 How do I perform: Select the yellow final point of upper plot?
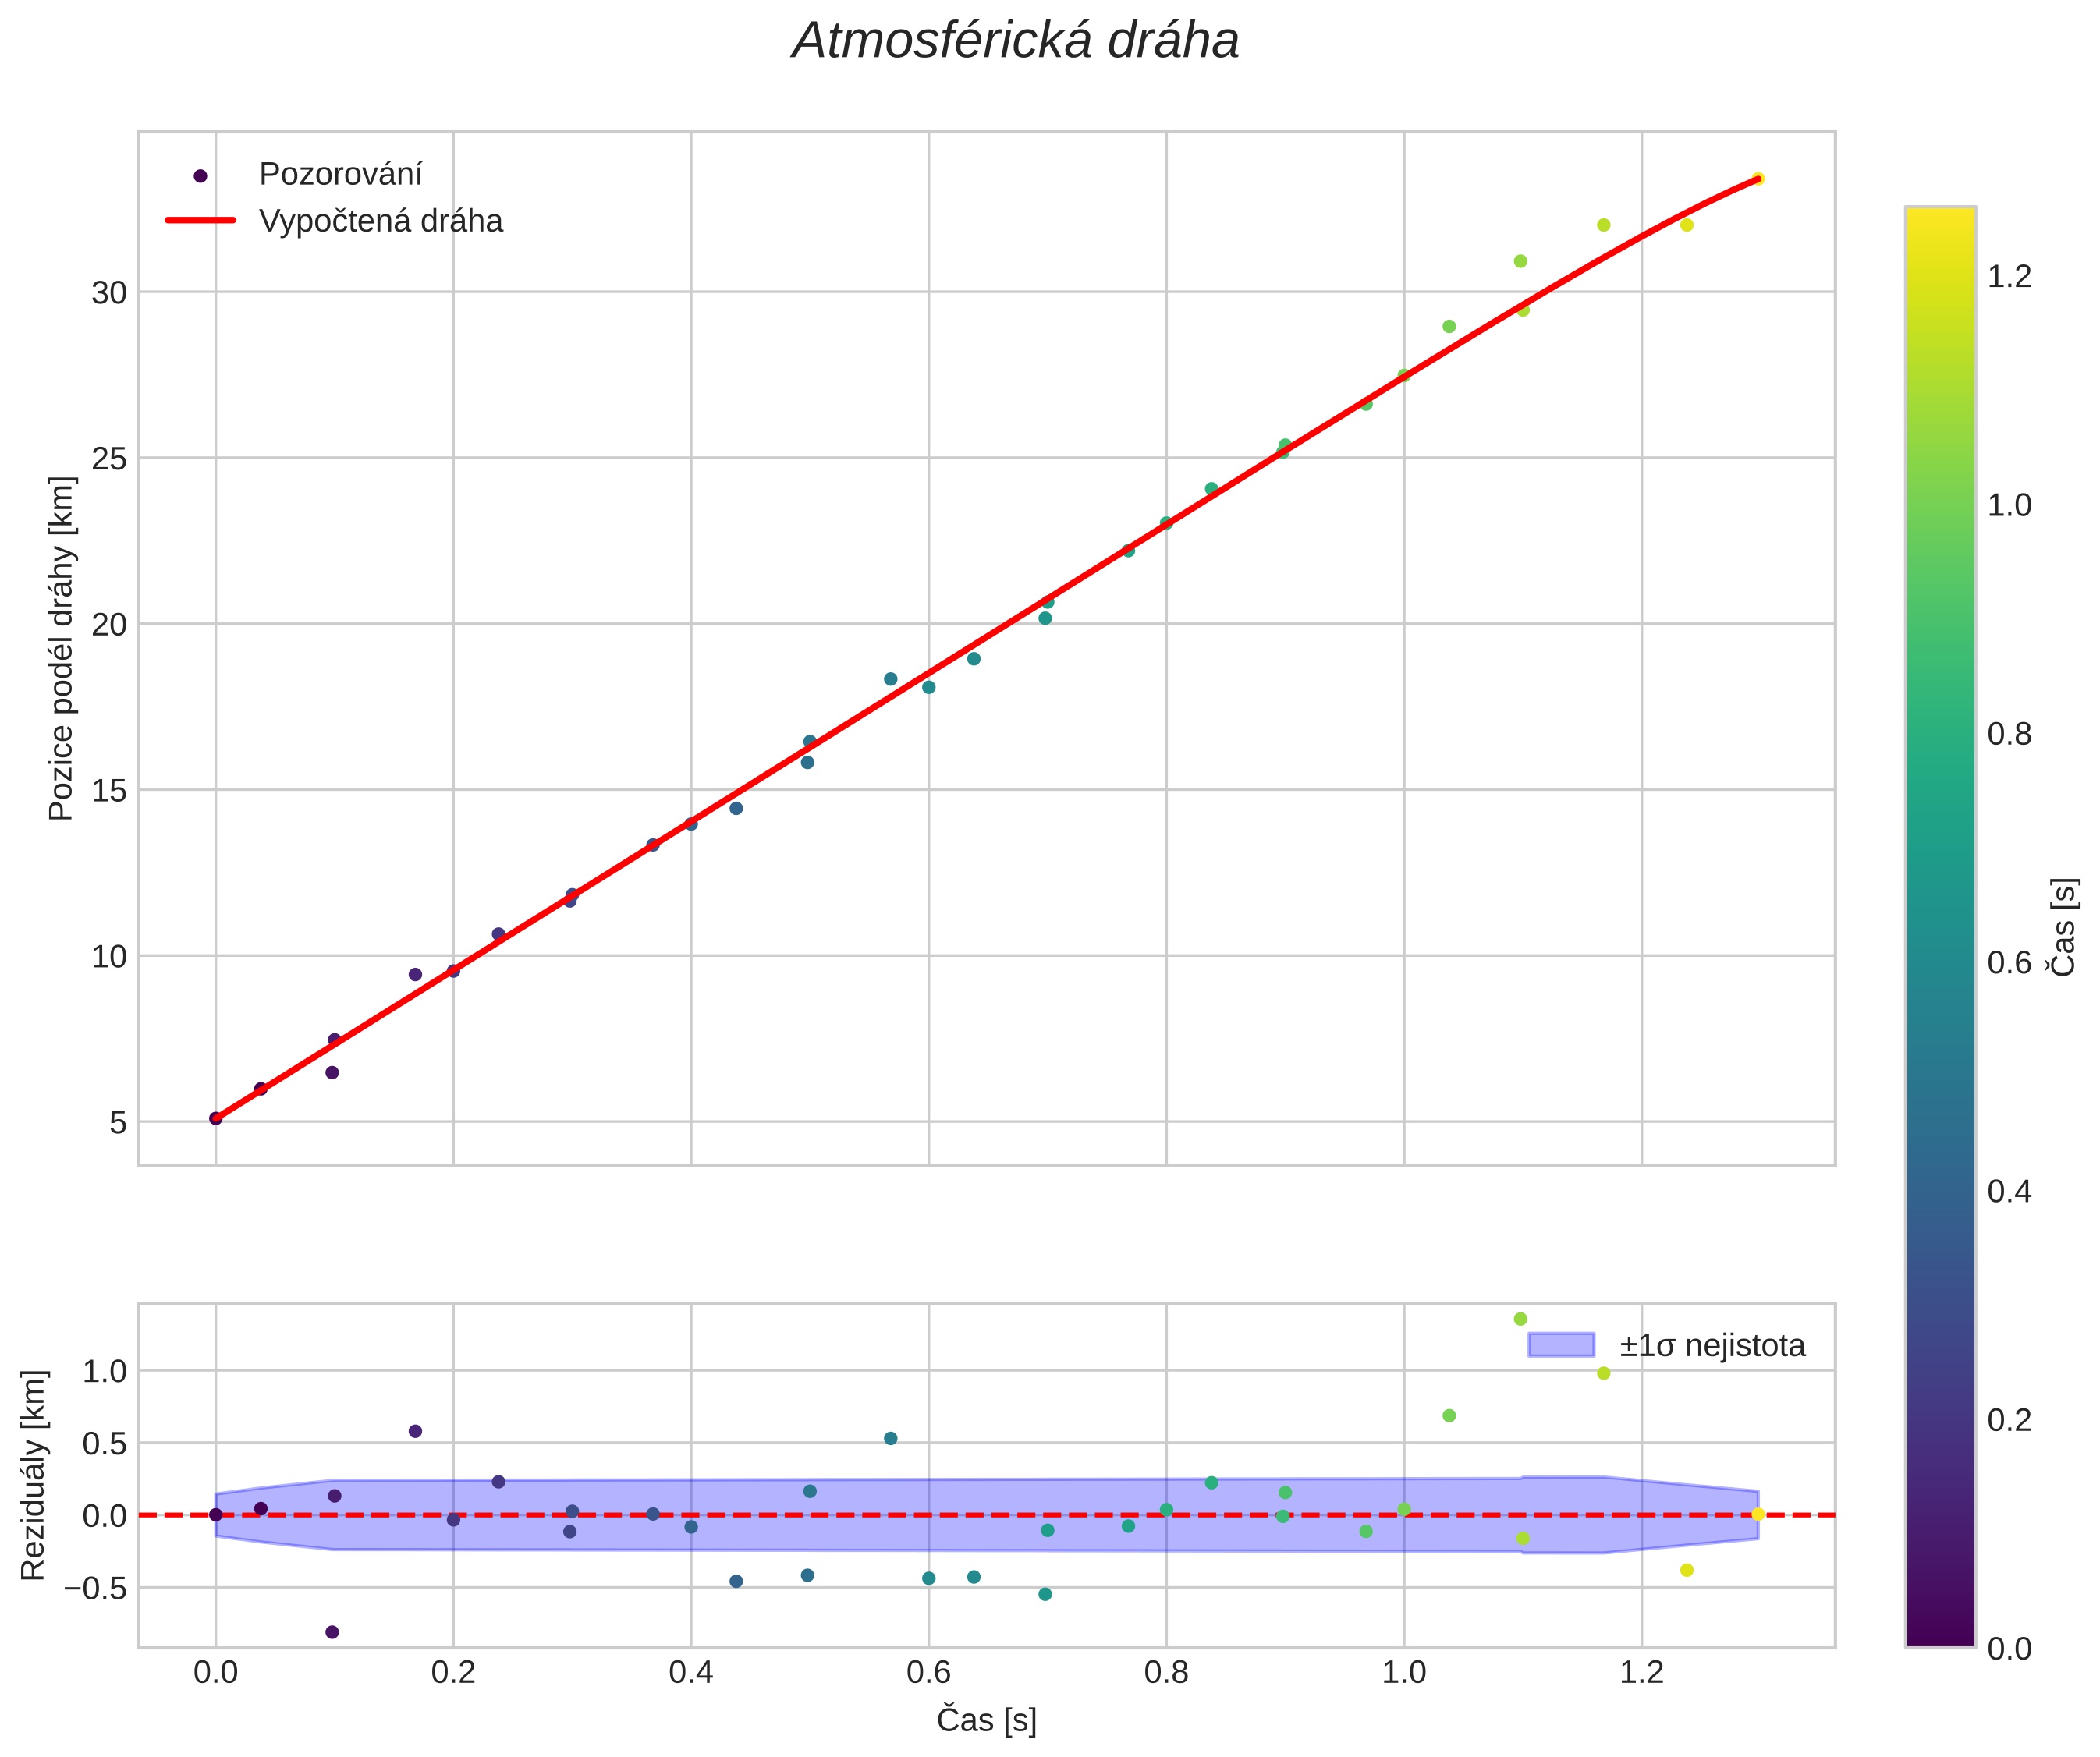click(x=1758, y=179)
